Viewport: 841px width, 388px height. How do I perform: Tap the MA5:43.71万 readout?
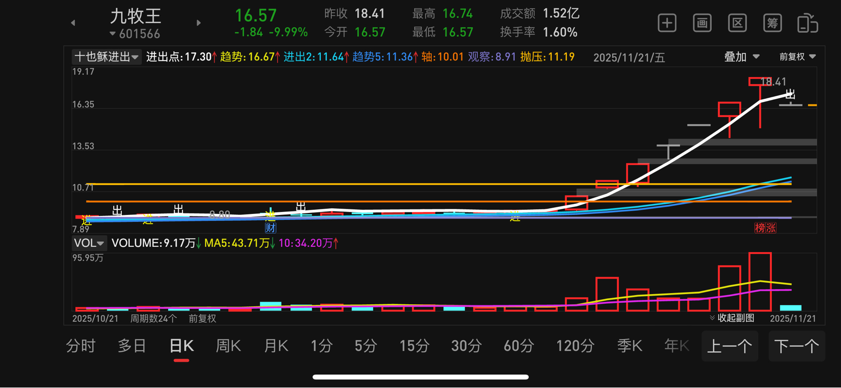pyautogui.click(x=240, y=243)
